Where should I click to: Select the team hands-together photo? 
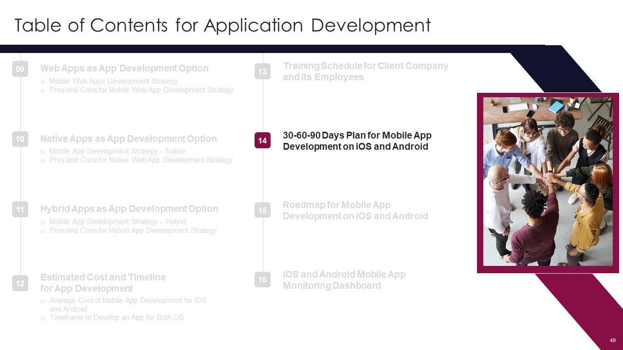coord(548,181)
